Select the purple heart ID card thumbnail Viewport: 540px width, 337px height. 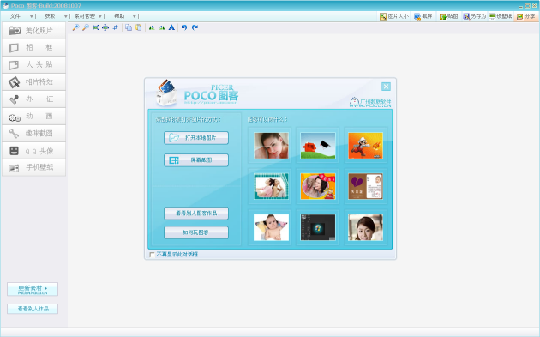[x=365, y=186]
